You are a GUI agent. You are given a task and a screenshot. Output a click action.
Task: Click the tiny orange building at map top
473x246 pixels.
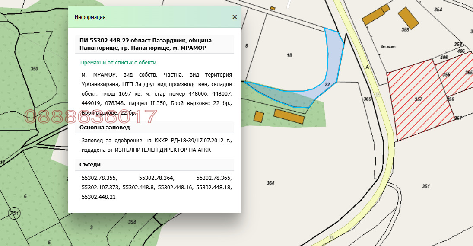click(273, 8)
